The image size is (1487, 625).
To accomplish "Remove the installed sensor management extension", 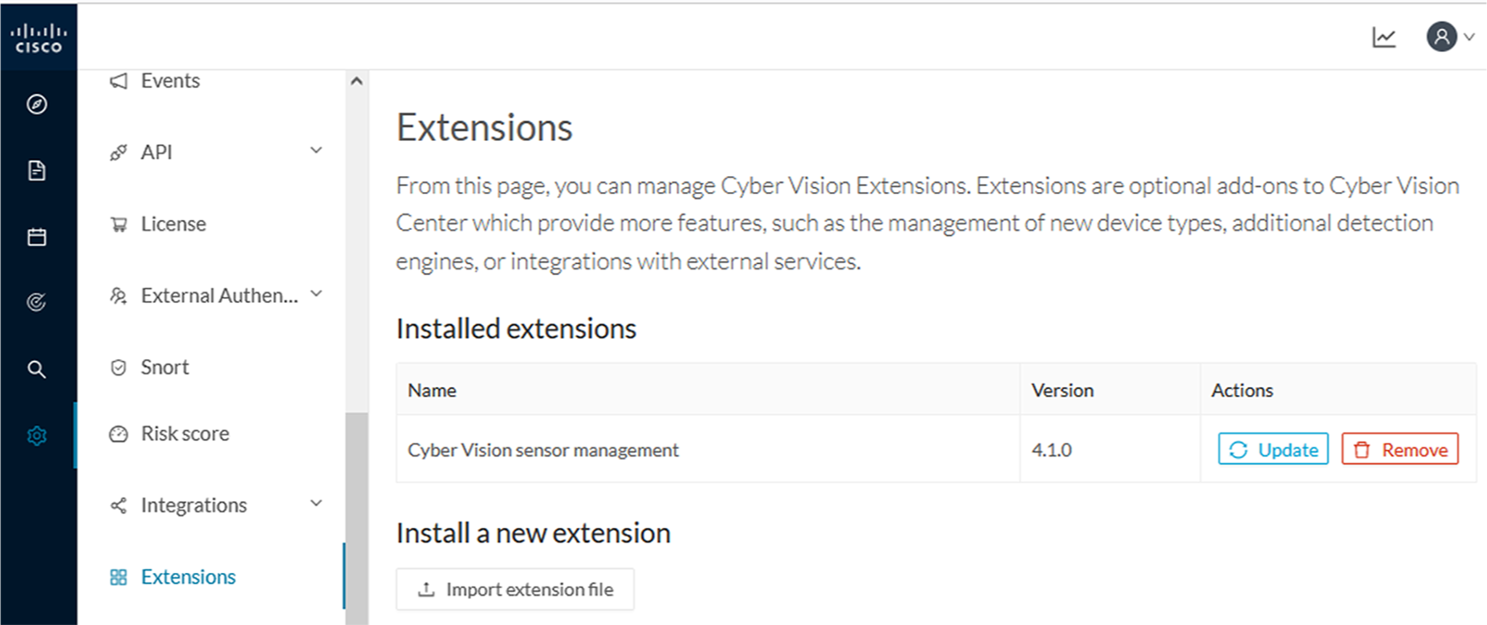I will [1400, 449].
